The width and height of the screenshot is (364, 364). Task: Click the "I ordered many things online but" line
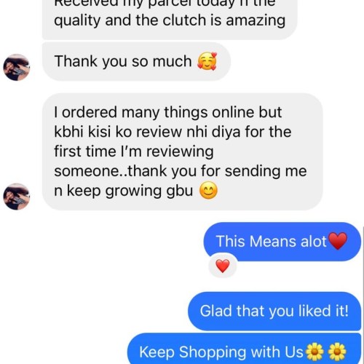pos(168,112)
